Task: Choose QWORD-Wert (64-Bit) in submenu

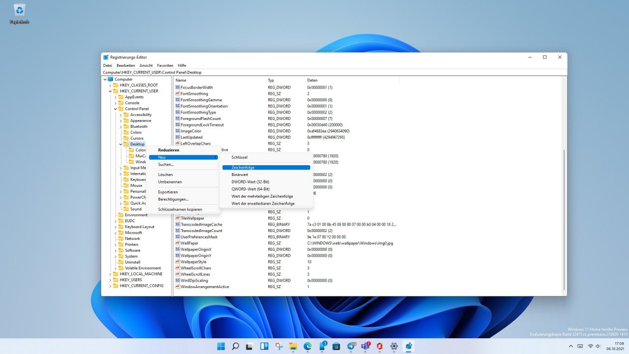Action: [266, 189]
